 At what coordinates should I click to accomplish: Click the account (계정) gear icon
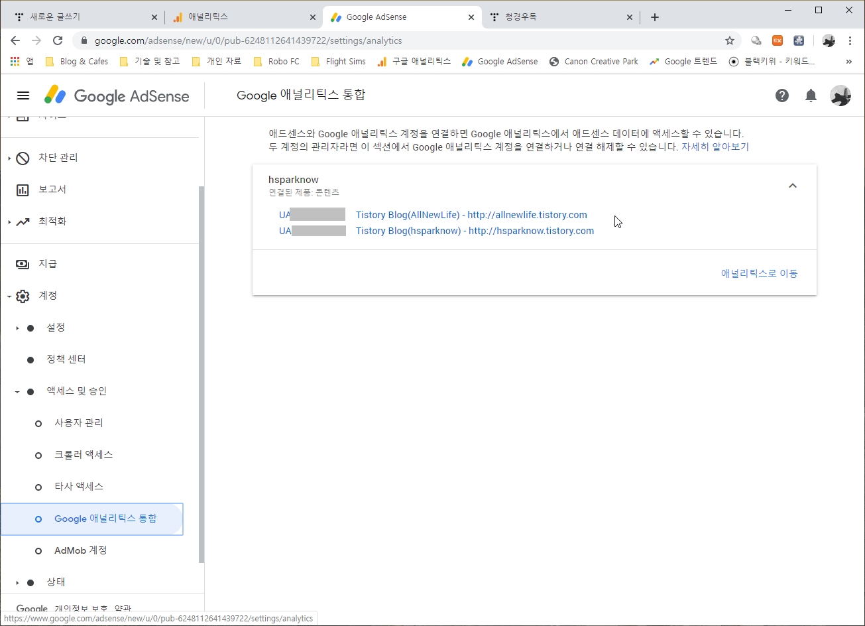coord(23,296)
